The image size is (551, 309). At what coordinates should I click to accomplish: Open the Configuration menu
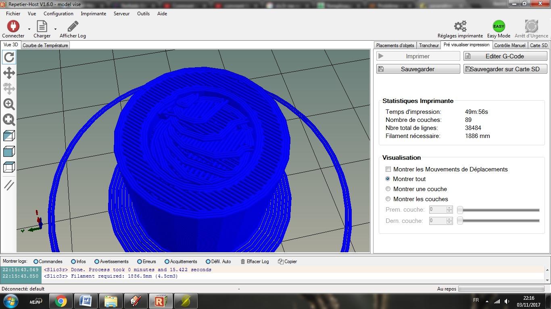(x=58, y=14)
